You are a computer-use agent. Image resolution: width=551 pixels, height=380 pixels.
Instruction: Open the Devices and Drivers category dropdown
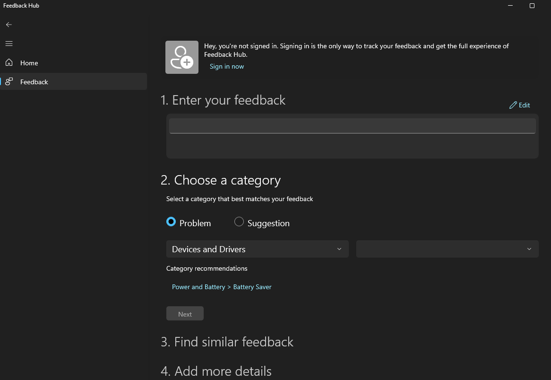[x=258, y=248]
